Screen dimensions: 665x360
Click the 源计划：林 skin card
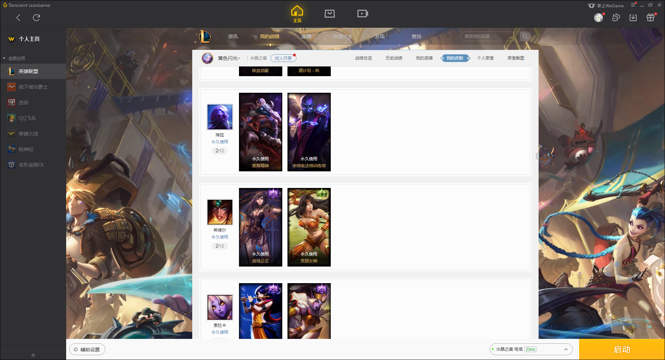309,71
